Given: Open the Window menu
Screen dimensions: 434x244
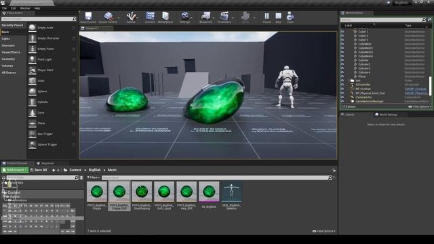Looking at the screenshot, I should pos(25,8).
